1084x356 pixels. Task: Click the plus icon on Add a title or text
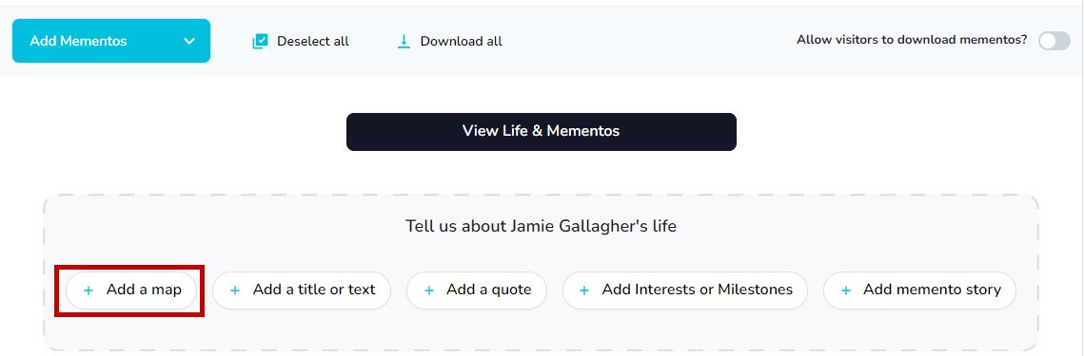pos(235,290)
